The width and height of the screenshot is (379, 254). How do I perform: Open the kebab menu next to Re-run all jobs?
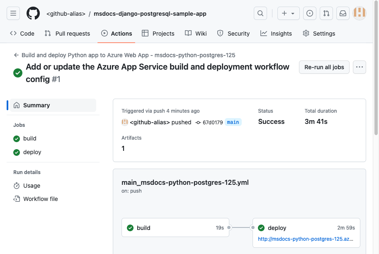pos(360,67)
